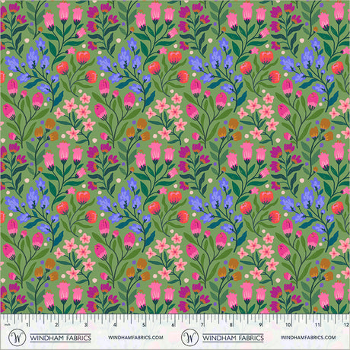Click the number 10 on the ruler
This screenshot has height=350, width=350.
click(x=288, y=325)
